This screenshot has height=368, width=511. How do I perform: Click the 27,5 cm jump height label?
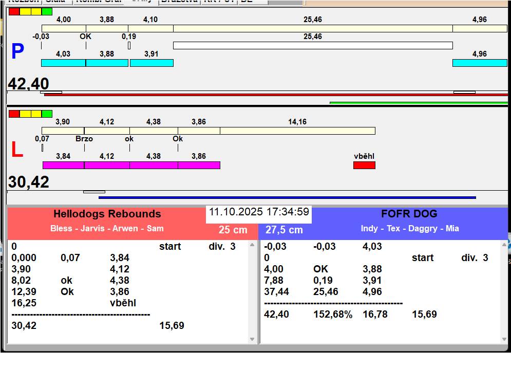[284, 230]
